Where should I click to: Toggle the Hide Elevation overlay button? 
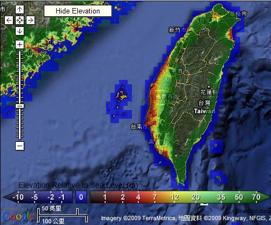[x=78, y=11]
